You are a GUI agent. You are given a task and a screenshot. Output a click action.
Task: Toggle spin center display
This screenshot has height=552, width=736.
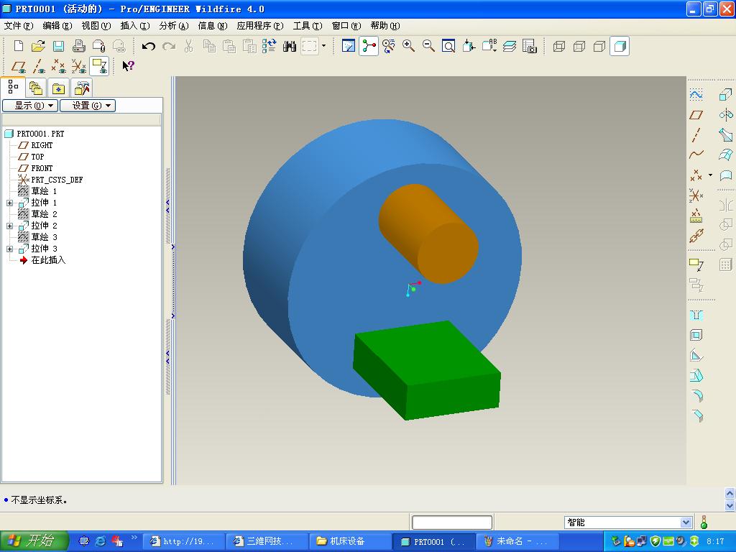369,46
